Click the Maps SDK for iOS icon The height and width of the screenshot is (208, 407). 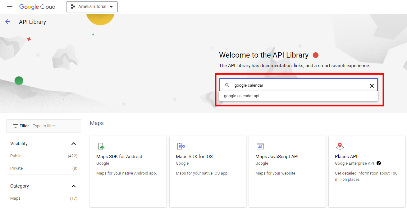[181, 145]
